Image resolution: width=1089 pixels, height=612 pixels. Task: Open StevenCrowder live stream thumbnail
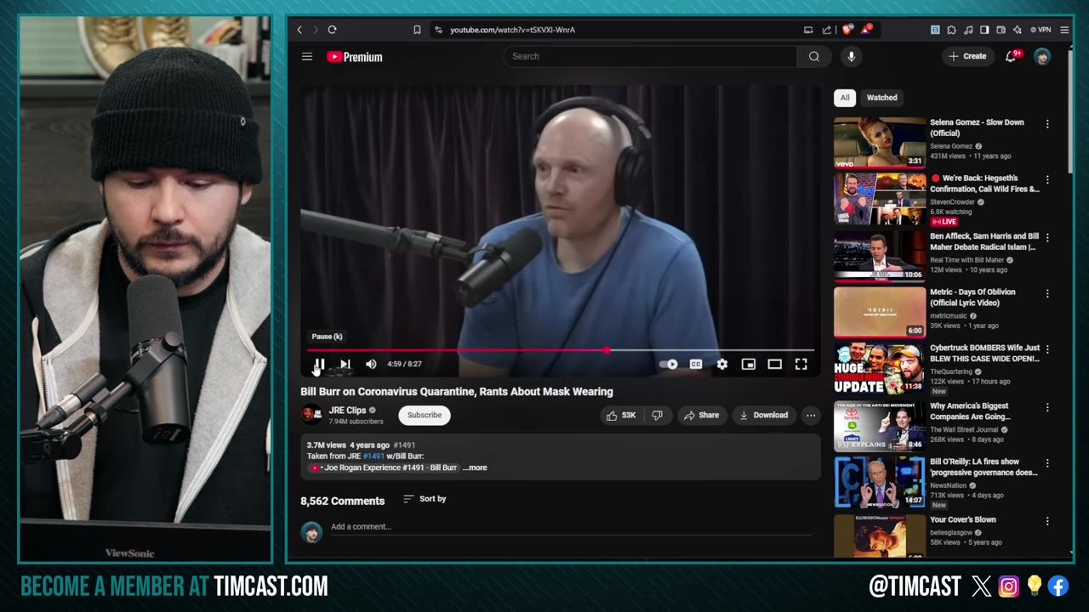[x=879, y=199]
